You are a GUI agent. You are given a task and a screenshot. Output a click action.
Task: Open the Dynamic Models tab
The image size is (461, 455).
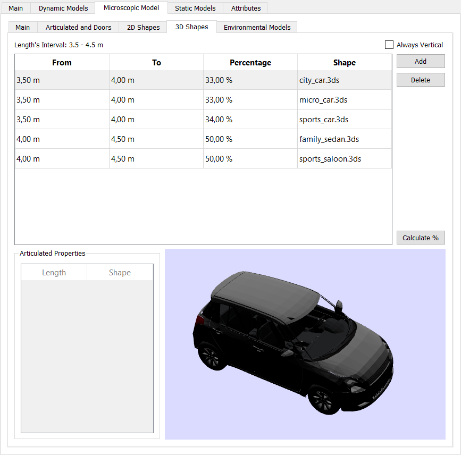point(62,8)
